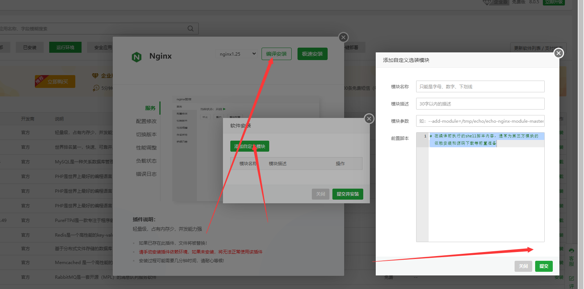
Task: Click the nginx管理 preview thumbnail
Action: (246, 148)
